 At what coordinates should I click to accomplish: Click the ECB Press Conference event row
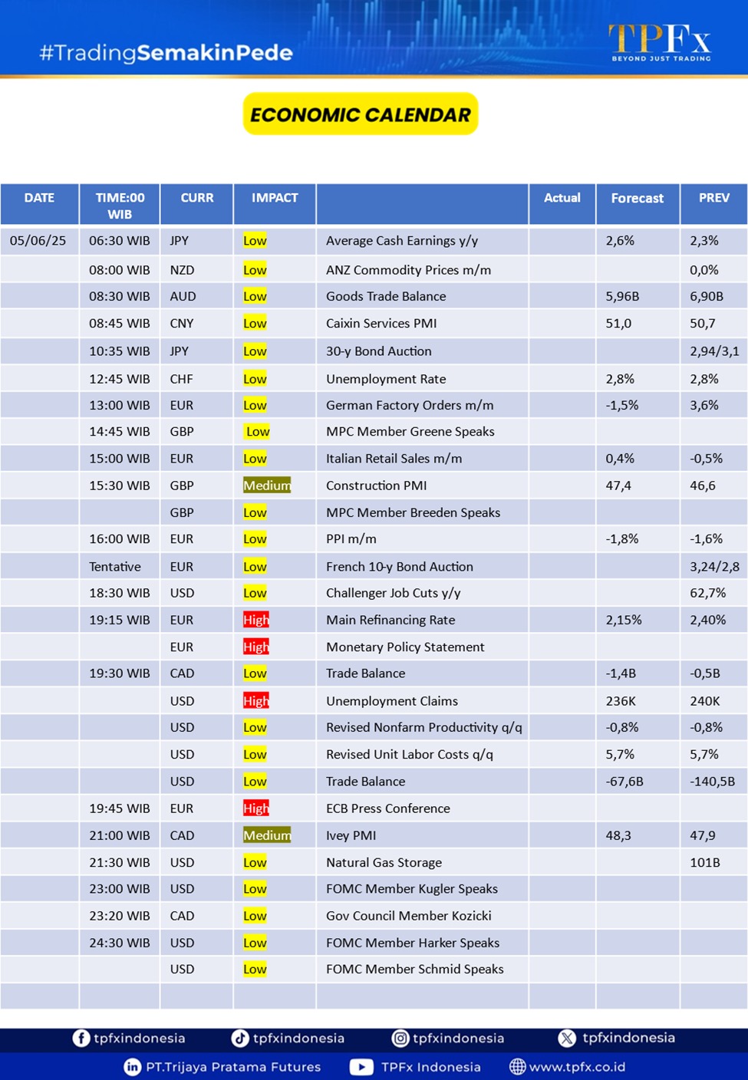tap(387, 808)
